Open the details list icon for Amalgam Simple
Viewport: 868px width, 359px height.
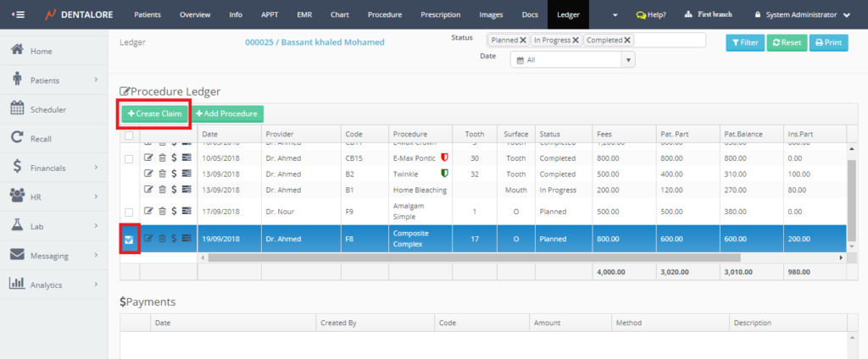pos(186,211)
